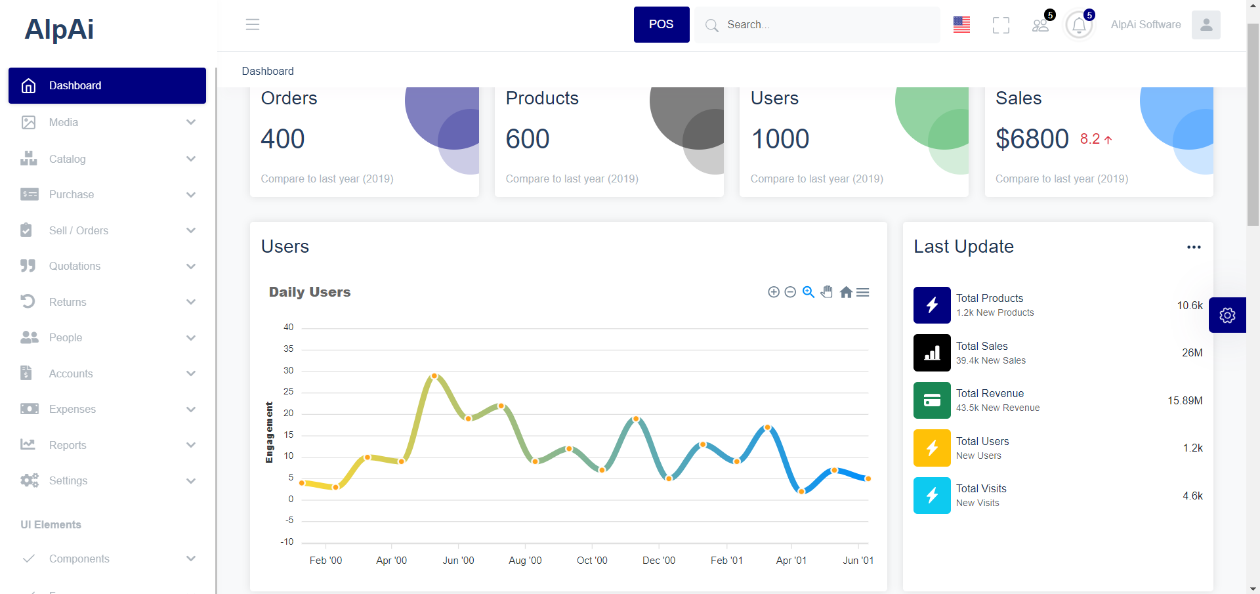Click the Orders card value 400
Viewport: 1260px width, 594px height.
pyautogui.click(x=283, y=139)
